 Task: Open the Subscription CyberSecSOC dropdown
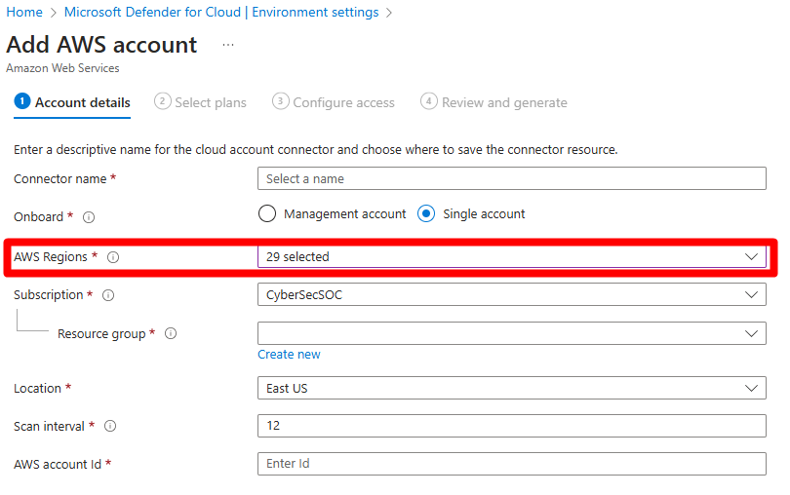pos(512,294)
